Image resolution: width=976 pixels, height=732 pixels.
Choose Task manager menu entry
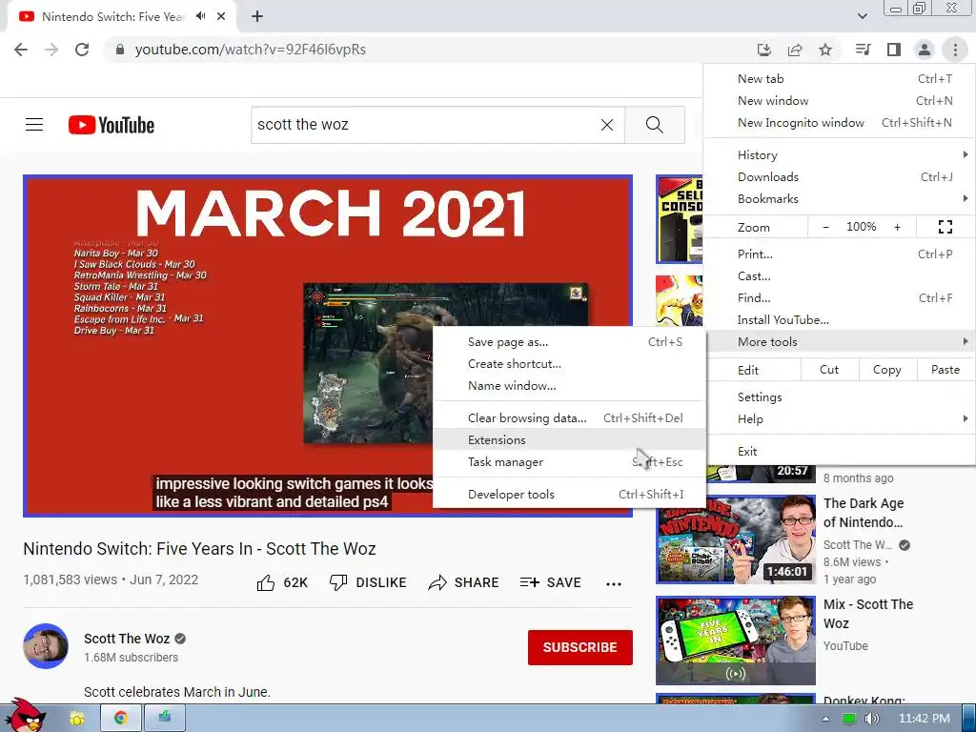point(570,462)
